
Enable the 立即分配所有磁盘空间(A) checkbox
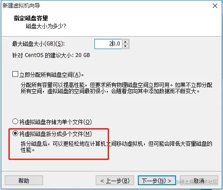tap(15, 74)
